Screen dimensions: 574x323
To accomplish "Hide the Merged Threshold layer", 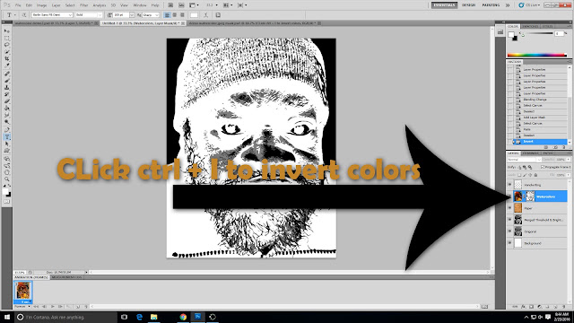I will (510, 220).
